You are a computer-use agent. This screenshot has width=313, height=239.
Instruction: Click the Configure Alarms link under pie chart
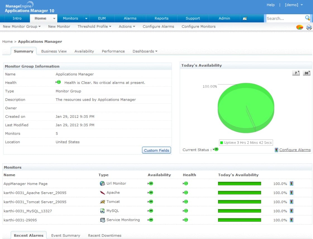pos(295,150)
